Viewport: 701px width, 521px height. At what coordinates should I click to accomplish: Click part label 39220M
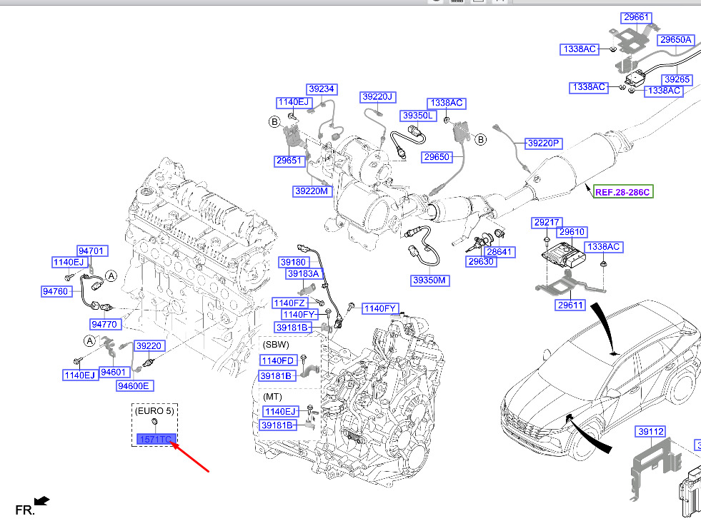(312, 191)
